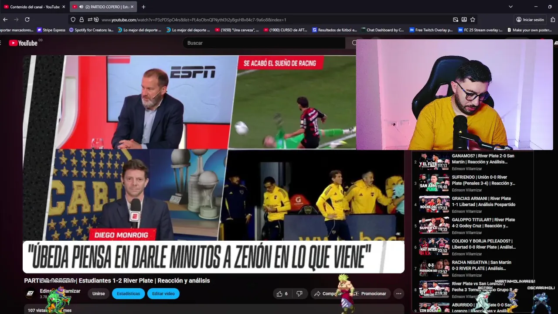Open the '(1650) "Una cerveza"' bookmark
This screenshot has height=314, width=558.
pos(237,30)
